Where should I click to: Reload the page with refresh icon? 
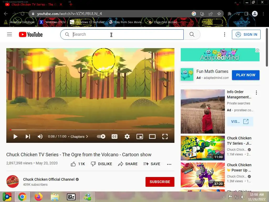(23, 14)
